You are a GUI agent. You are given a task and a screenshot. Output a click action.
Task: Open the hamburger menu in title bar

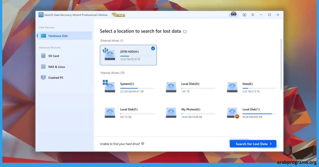coord(253,15)
